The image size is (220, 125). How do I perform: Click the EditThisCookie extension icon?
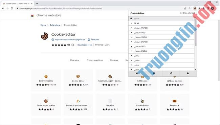click(x=46, y=76)
